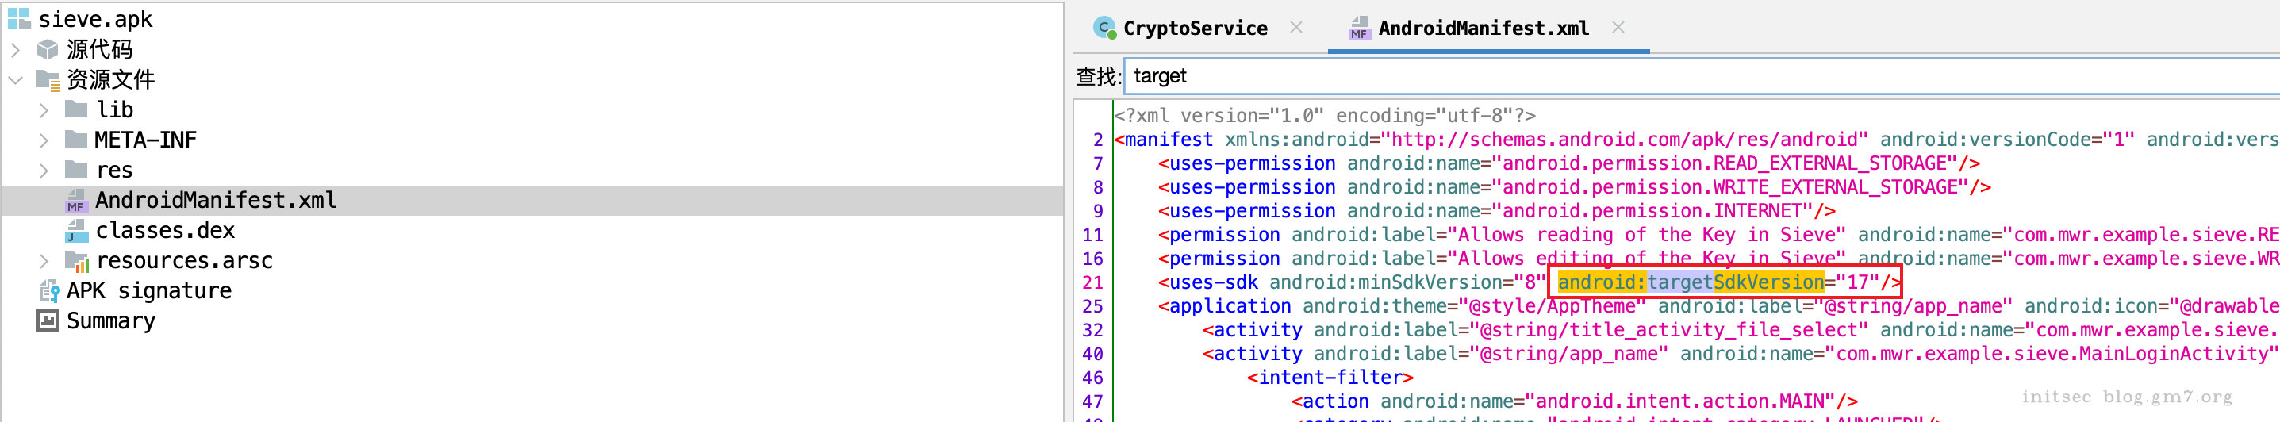Click the source code package icon

coord(48,49)
